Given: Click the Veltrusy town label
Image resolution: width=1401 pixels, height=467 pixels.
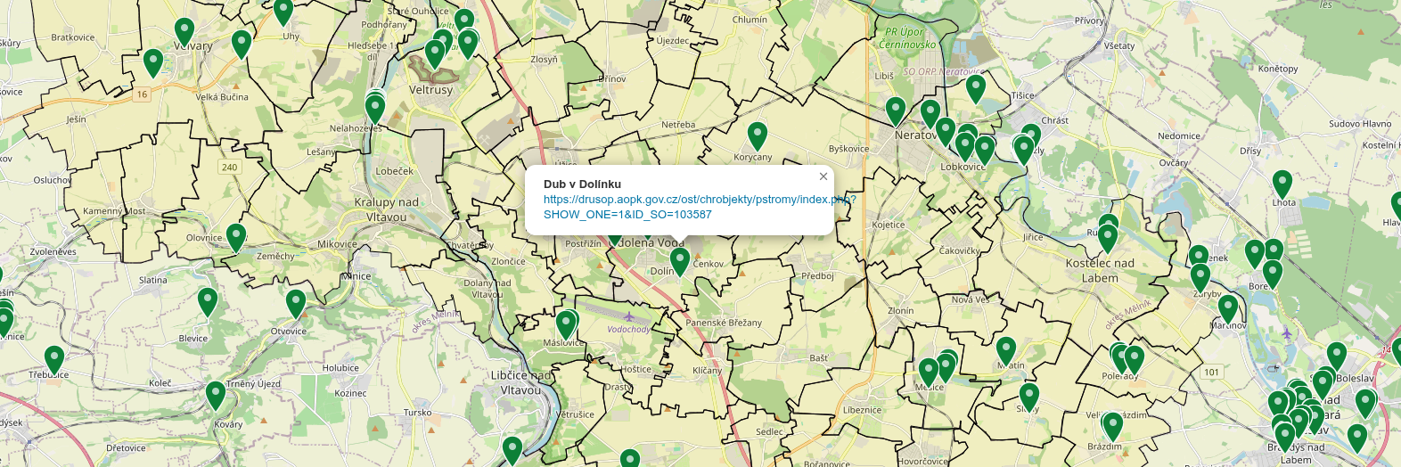Looking at the screenshot, I should pos(431,90).
